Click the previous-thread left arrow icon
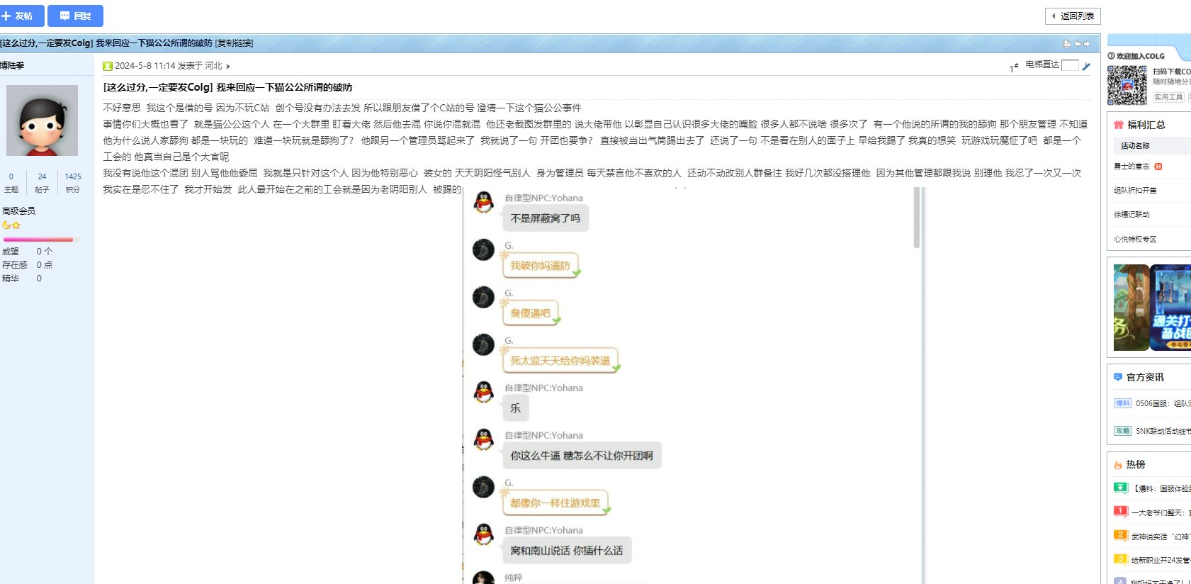 1077,44
